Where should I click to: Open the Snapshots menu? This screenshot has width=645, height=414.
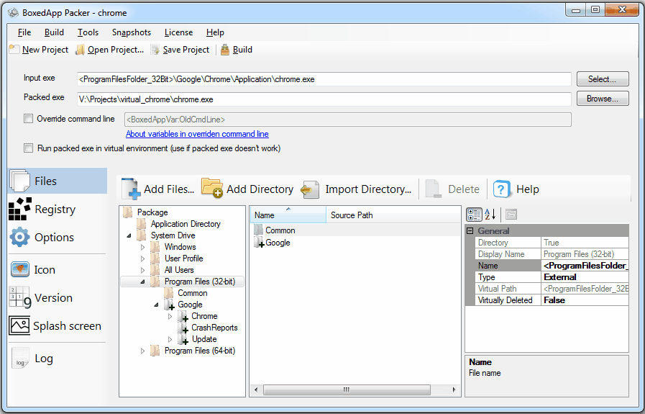(x=132, y=32)
